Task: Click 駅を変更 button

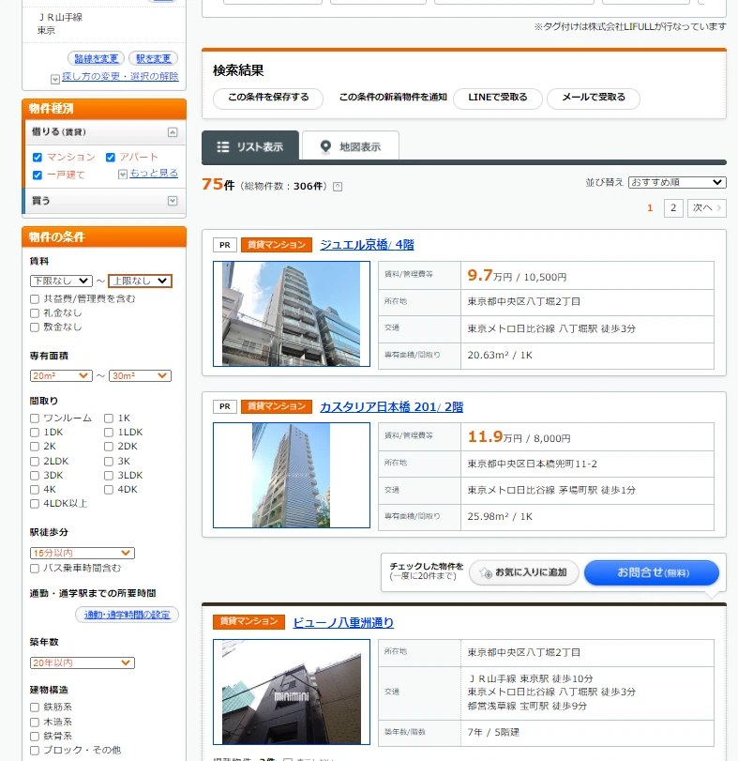Action: coord(153,59)
